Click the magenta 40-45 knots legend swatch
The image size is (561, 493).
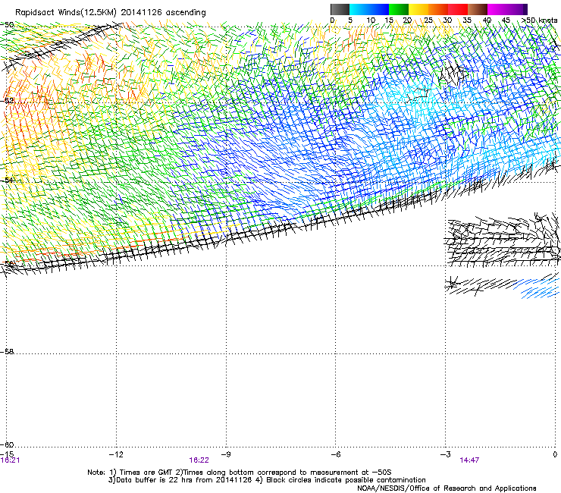tap(497, 9)
